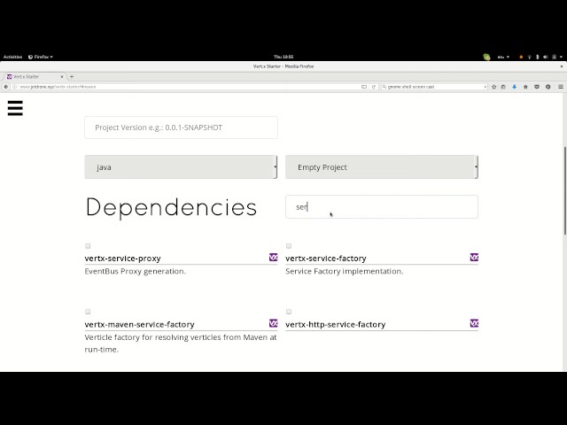
Task: Tick vertx-http-service-factory checkbox
Action: point(289,312)
